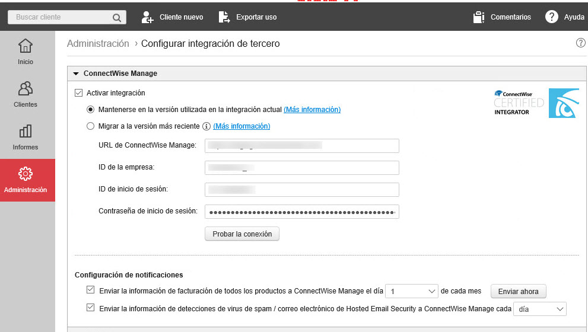
Task: Open the frequency dropdown showing día
Action: 539,309
